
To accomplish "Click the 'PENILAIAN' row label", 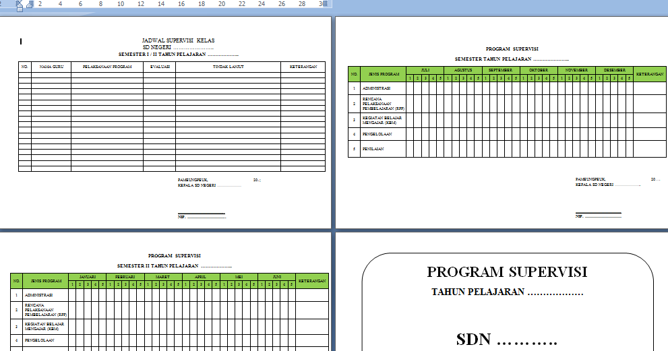I will (373, 149).
